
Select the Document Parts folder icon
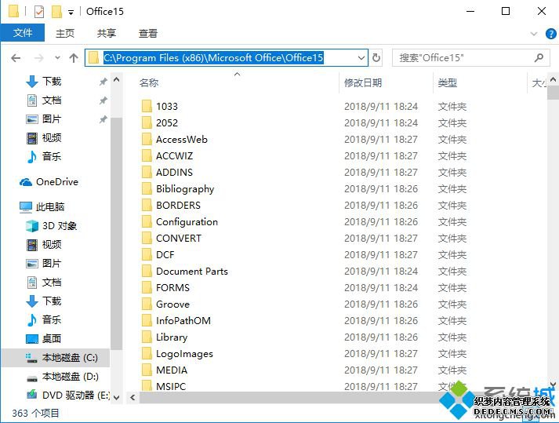(147, 272)
